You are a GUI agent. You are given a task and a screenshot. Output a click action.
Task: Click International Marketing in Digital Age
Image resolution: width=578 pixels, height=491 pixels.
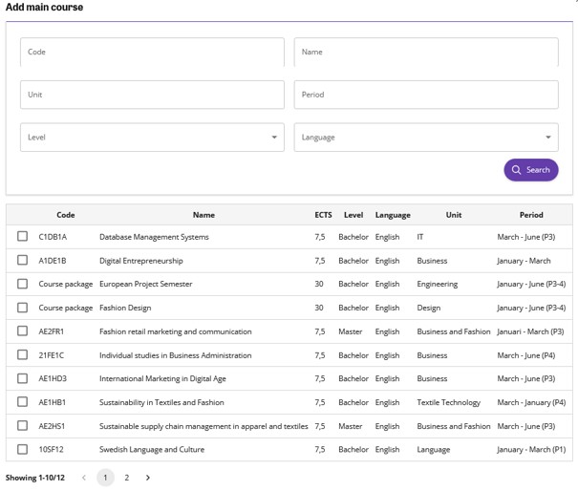click(x=162, y=379)
